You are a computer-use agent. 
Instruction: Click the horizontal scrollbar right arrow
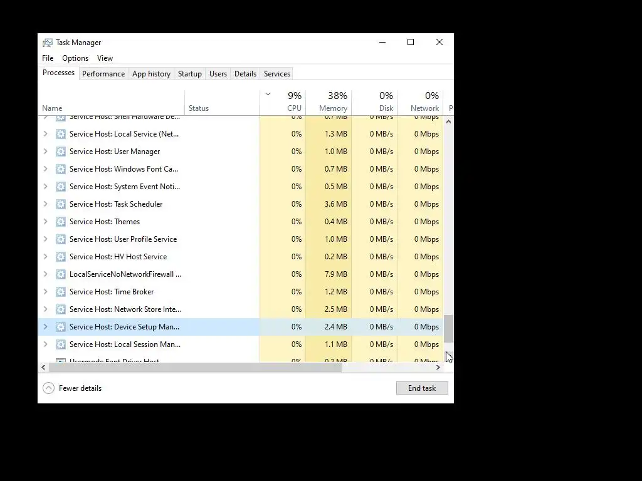pos(438,368)
